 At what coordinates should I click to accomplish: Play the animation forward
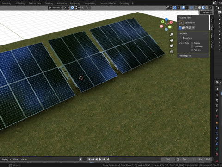100,159
